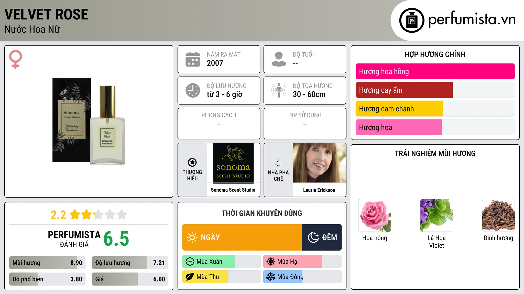Click the Hợp Hương Chính heading
Image resolution: width=524 pixels, height=294 pixels.
click(435, 54)
